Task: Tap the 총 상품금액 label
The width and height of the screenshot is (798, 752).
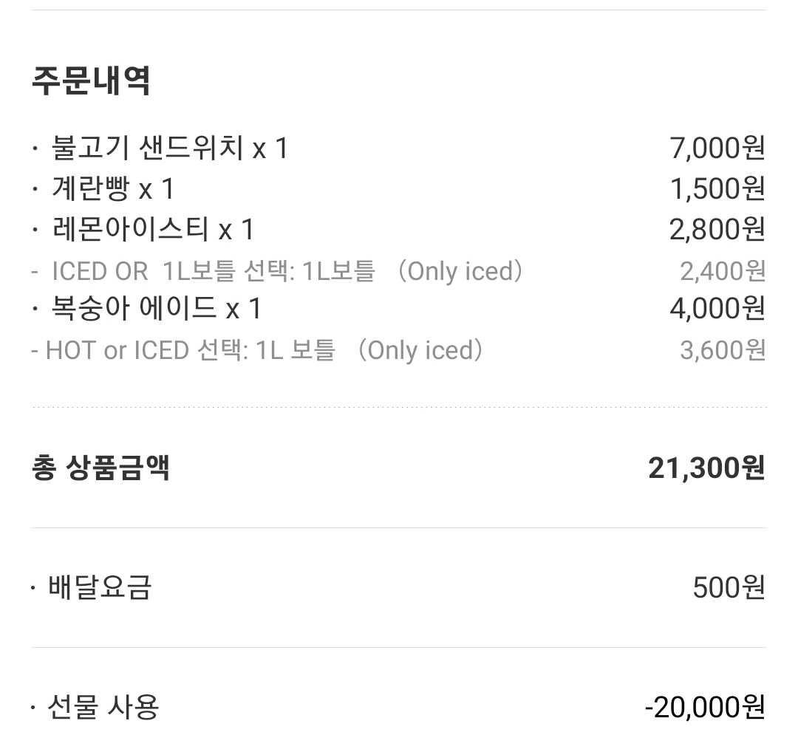Action: click(x=100, y=468)
